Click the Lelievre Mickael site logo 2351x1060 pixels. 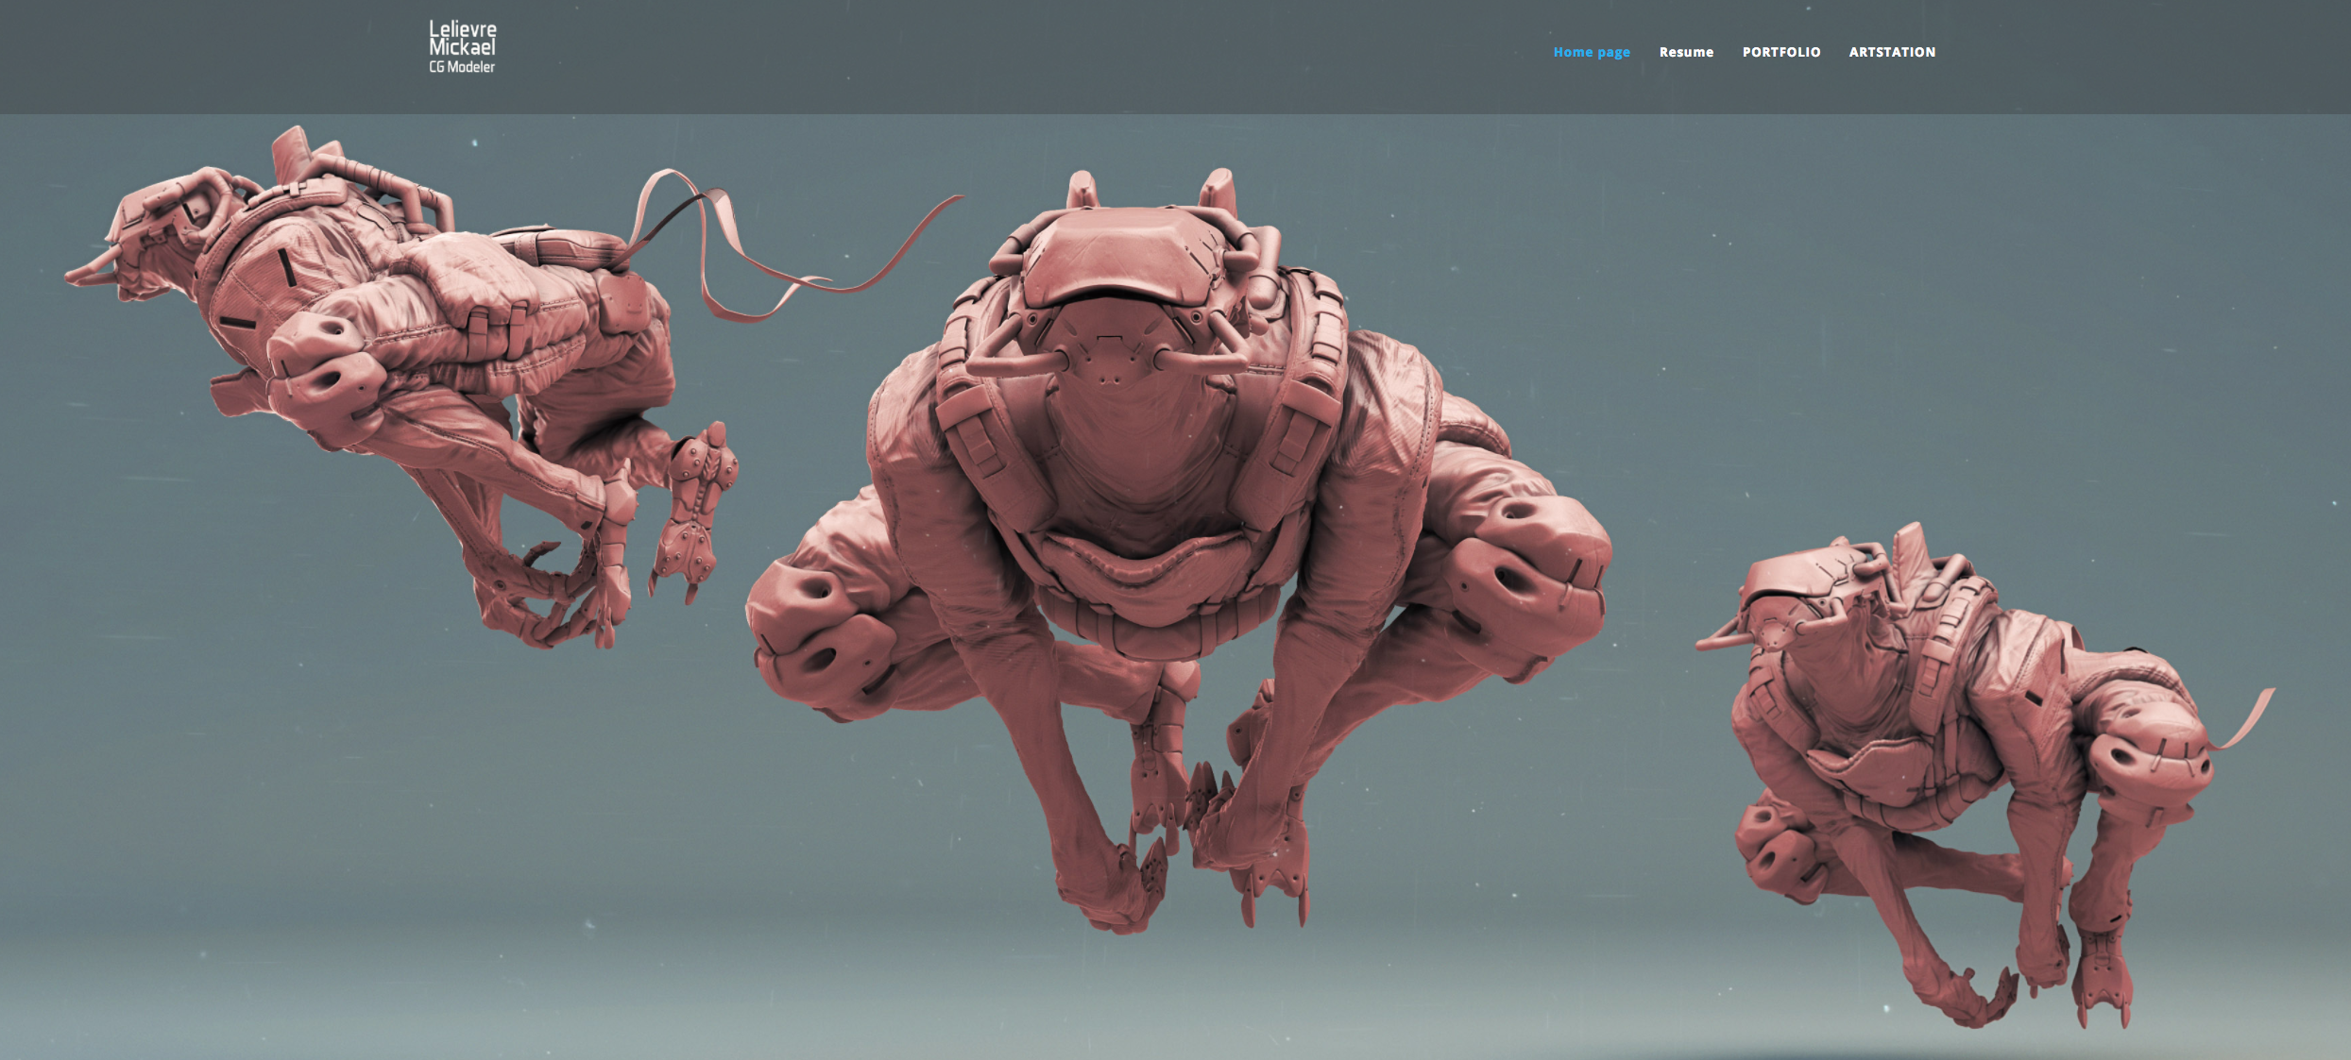(x=462, y=39)
